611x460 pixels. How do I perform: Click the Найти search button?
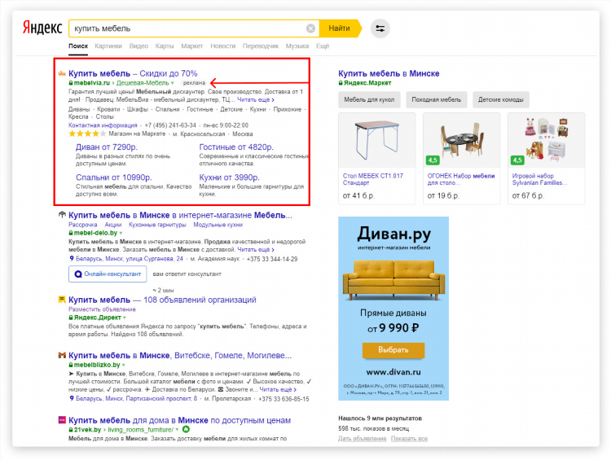[x=339, y=28]
